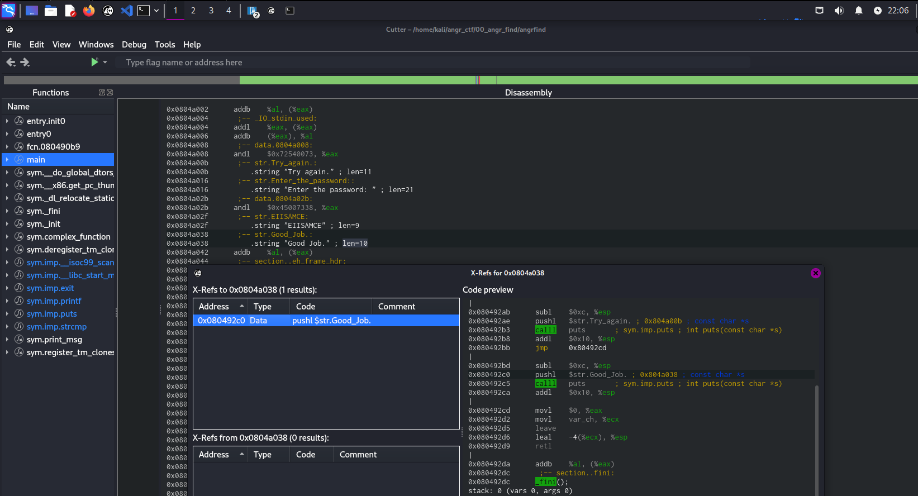Viewport: 918px width, 496px height.
Task: Click the back navigation arrow
Action: 11,63
